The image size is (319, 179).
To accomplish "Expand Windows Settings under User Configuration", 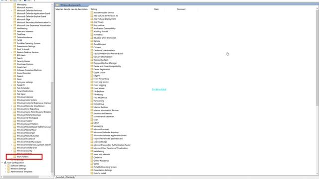I will point(5,169).
